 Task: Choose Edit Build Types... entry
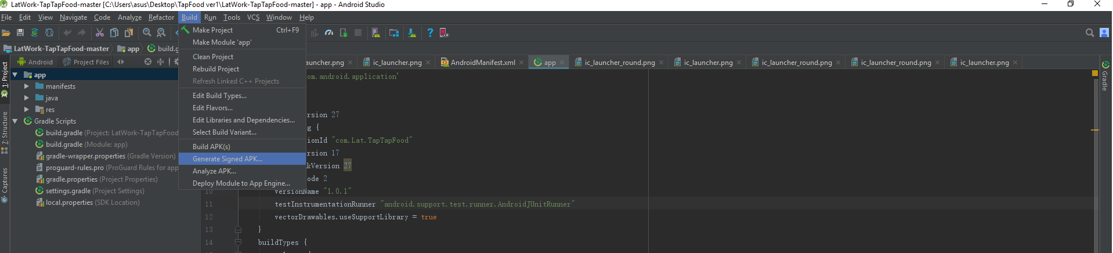pos(242,96)
